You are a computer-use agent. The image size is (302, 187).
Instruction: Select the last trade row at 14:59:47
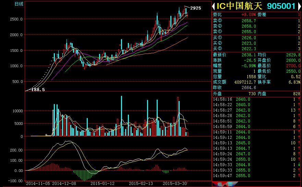pos(256,176)
